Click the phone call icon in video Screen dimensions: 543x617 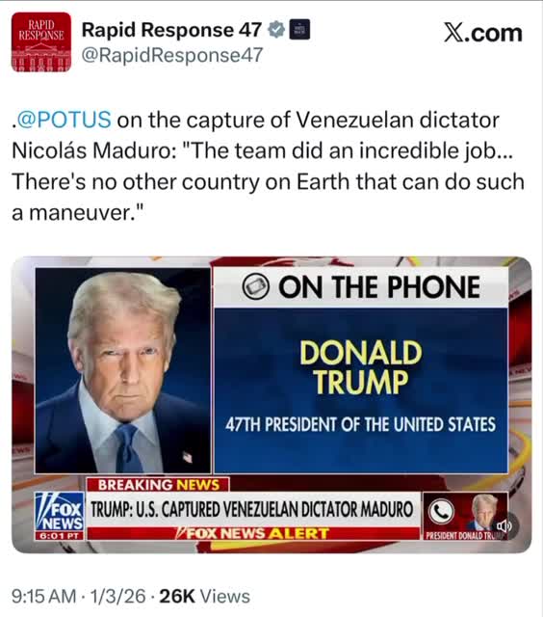441,512
